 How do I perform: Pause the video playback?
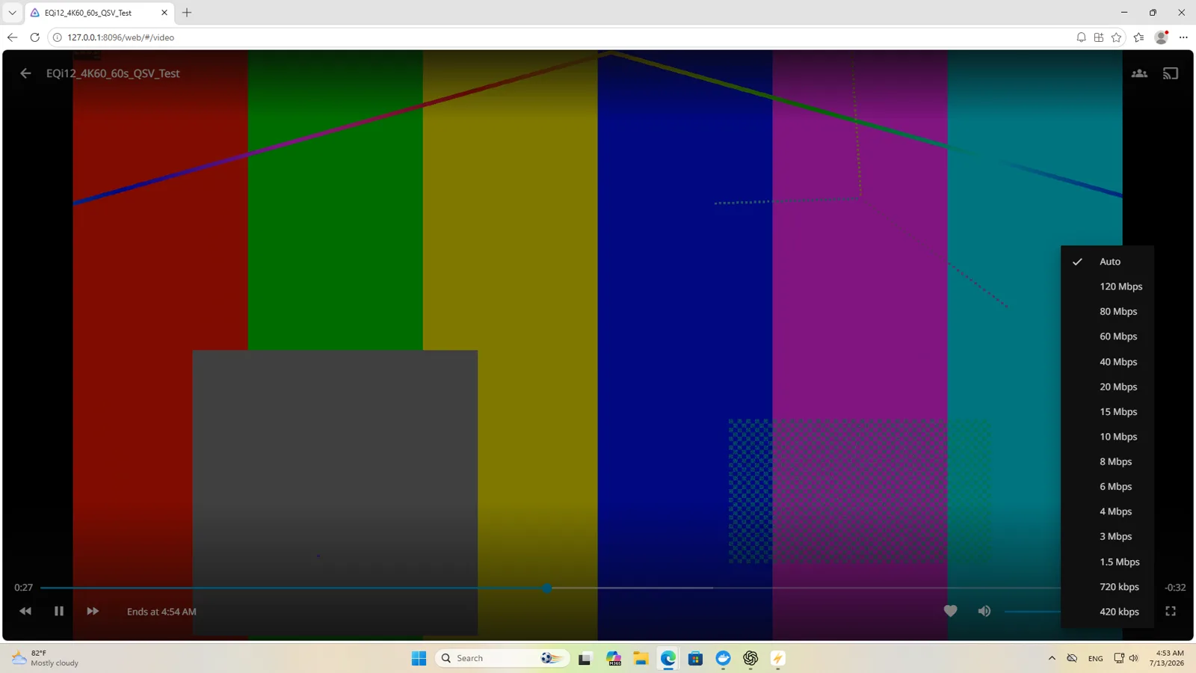[59, 611]
